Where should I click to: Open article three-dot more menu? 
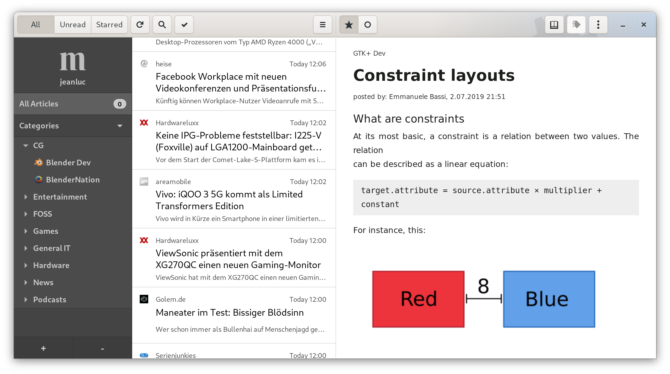[x=598, y=25]
